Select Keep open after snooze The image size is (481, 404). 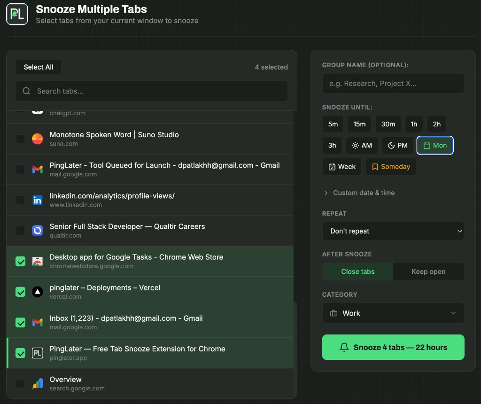click(428, 272)
